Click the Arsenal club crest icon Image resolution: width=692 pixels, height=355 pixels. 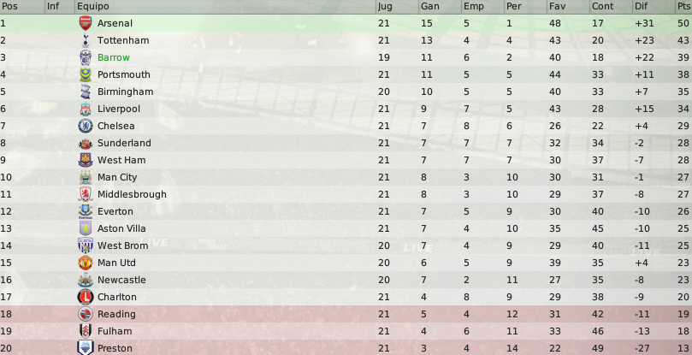tap(86, 23)
